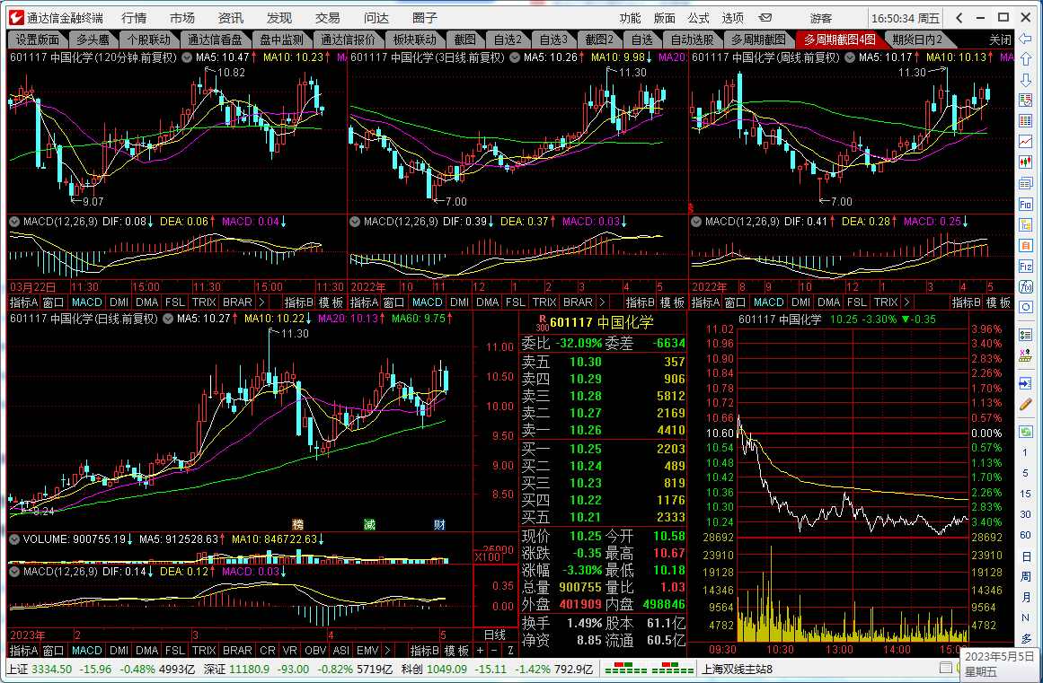This screenshot has height=683, width=1043.
Task: Expand the VOLUME indicator dropdown
Action: click(x=14, y=539)
